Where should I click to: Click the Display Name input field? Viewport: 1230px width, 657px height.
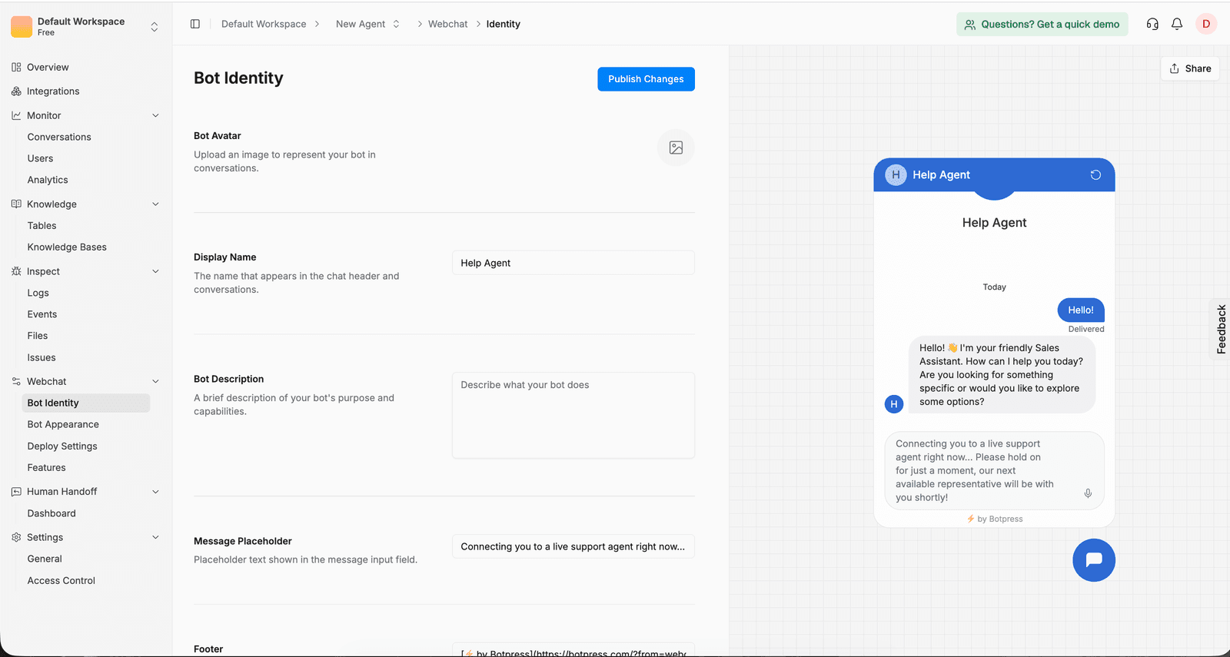click(573, 263)
